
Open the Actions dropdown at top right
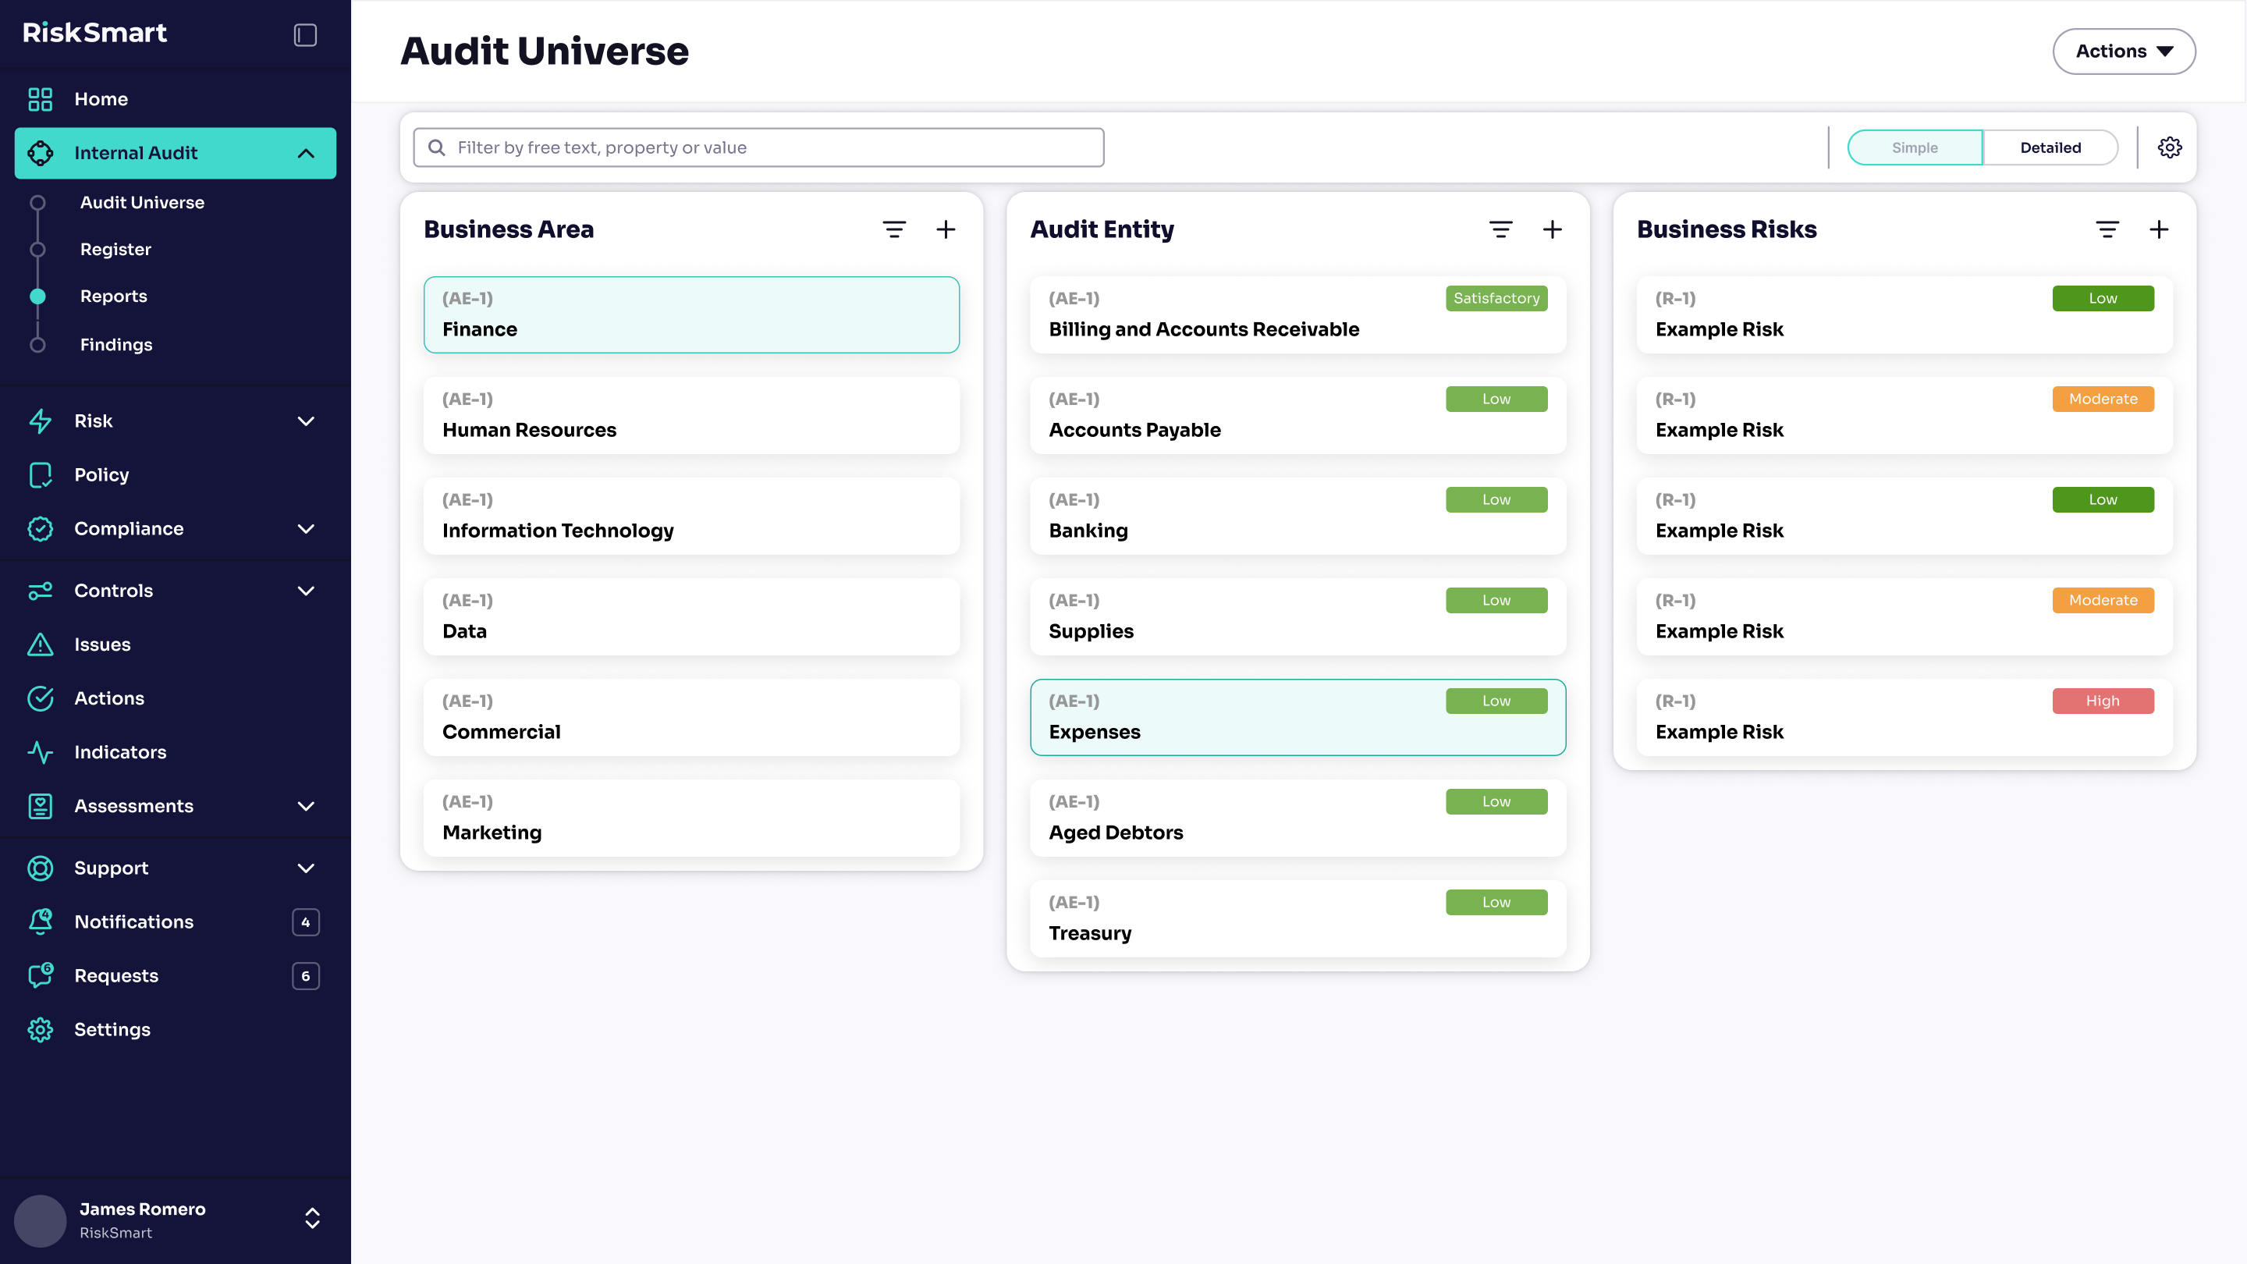click(2124, 51)
